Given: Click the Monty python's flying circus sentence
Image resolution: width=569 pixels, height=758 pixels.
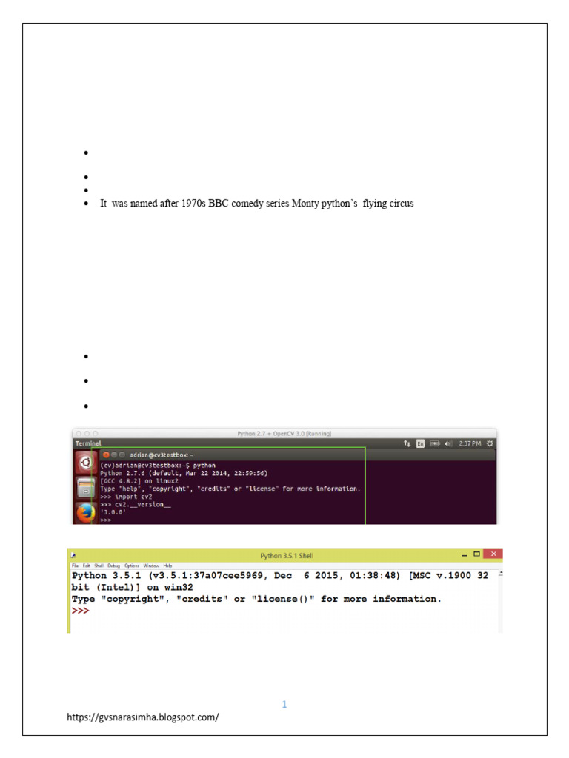Looking at the screenshot, I should tap(257, 204).
